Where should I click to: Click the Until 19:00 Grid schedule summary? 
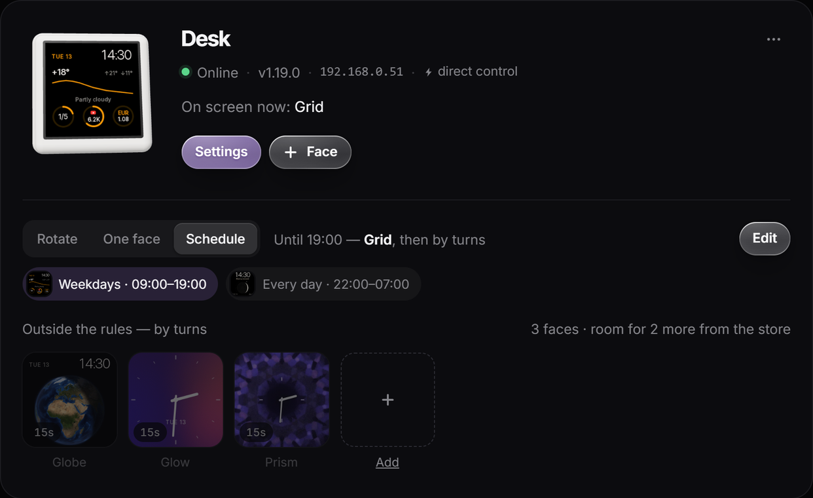[x=380, y=240]
